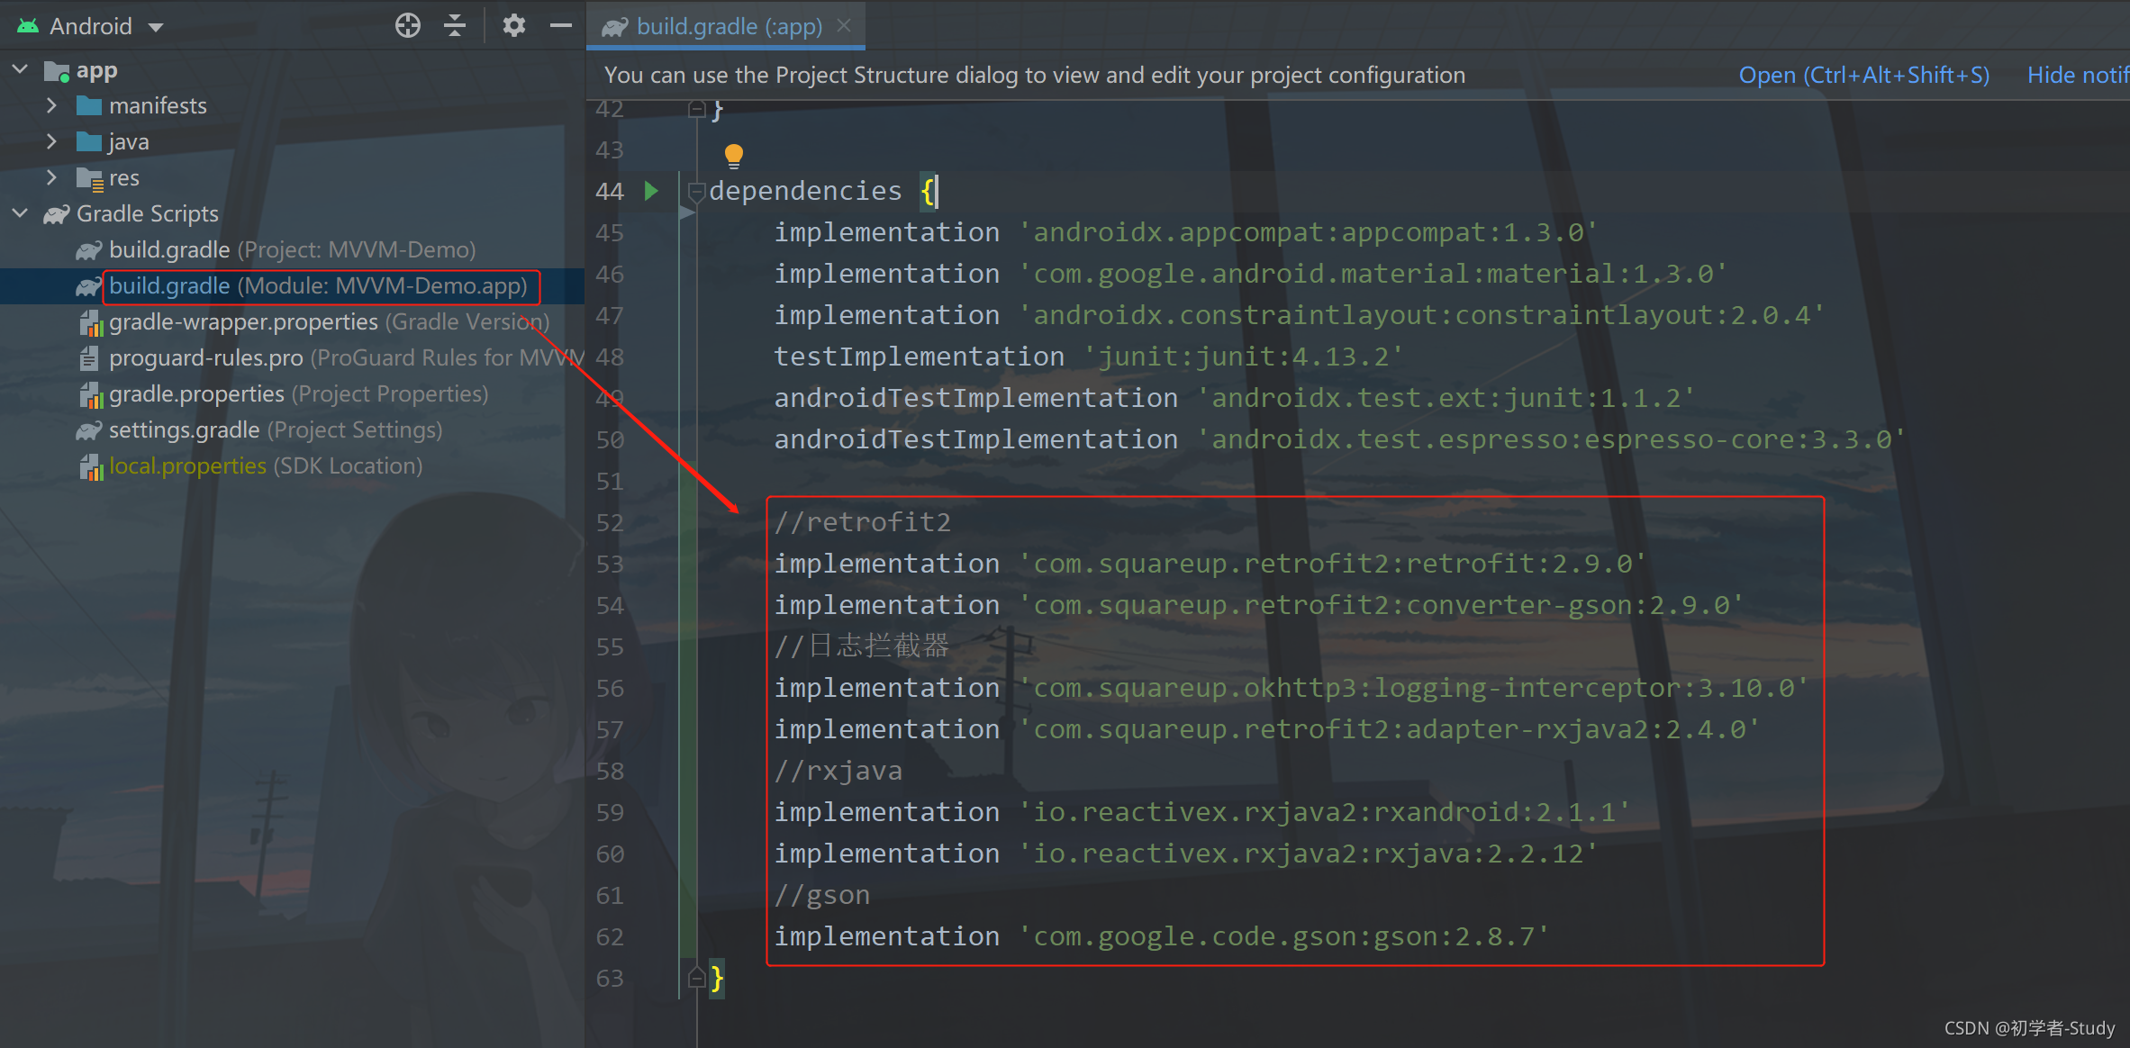Click the settings.gradle elephant icon
2130x1048 pixels.
[88, 430]
